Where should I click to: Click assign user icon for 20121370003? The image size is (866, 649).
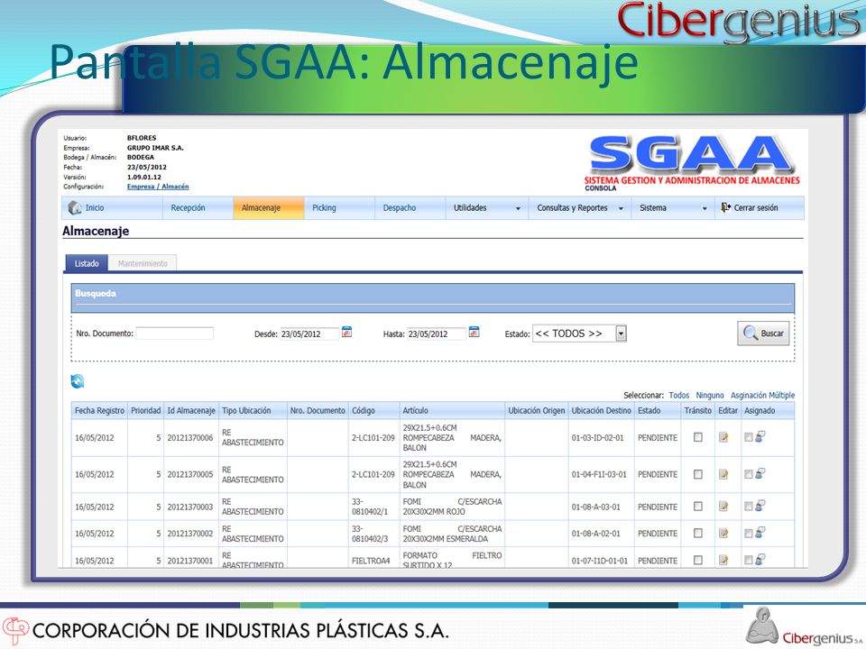(x=760, y=506)
